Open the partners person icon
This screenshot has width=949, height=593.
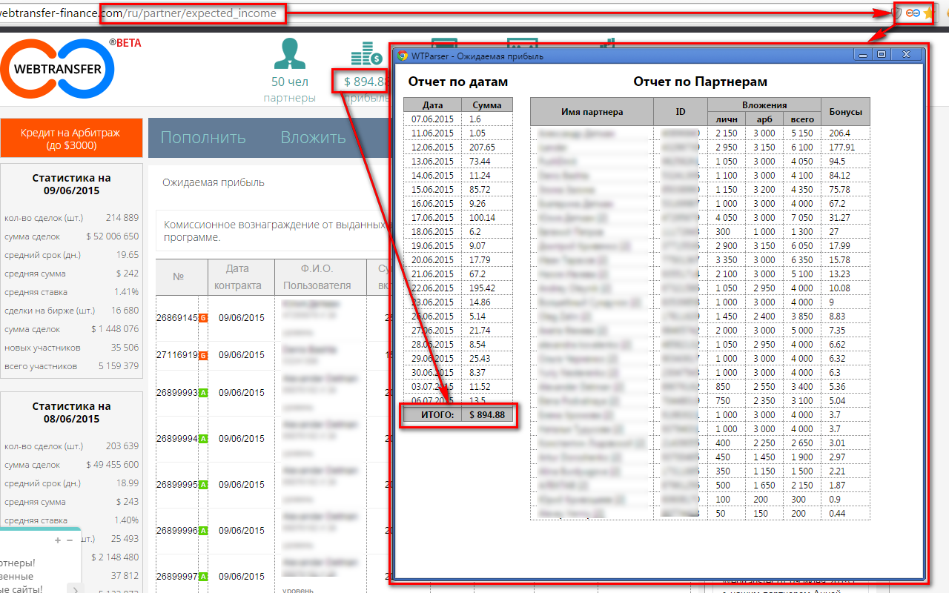[x=289, y=53]
